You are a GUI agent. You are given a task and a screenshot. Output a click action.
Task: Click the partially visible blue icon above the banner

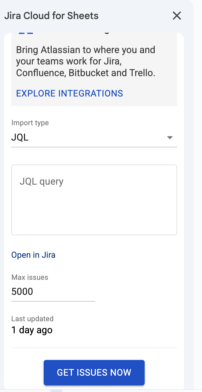26,33
